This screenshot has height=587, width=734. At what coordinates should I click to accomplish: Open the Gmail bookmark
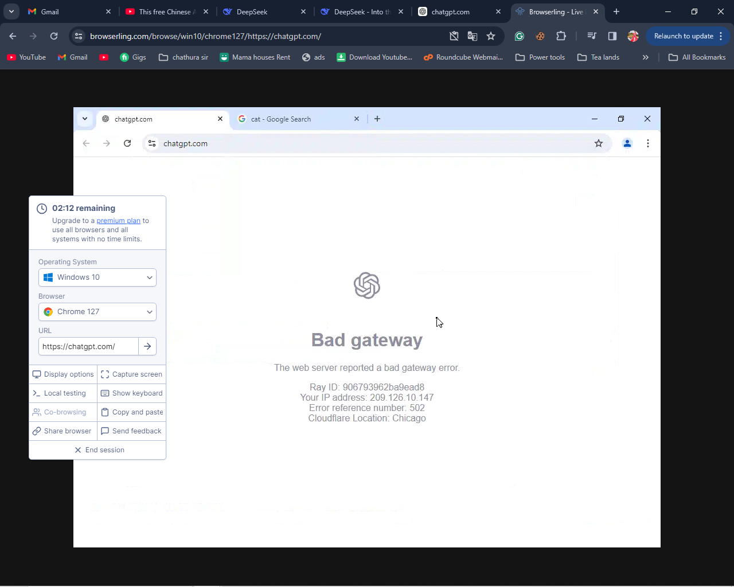[73, 57]
